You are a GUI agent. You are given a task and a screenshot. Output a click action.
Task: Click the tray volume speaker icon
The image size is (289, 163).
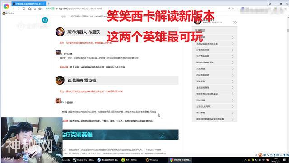(x=260, y=160)
